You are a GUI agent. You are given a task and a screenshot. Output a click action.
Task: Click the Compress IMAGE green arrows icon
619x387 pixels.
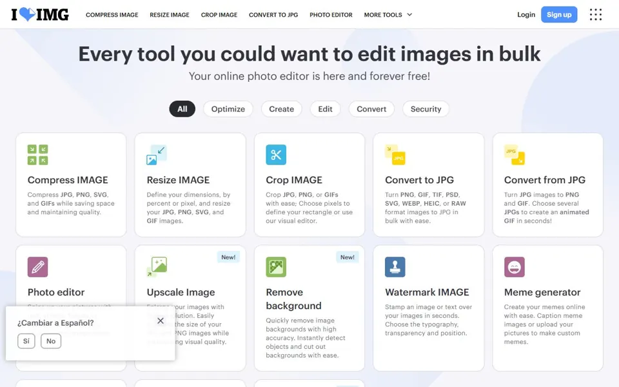pos(37,154)
